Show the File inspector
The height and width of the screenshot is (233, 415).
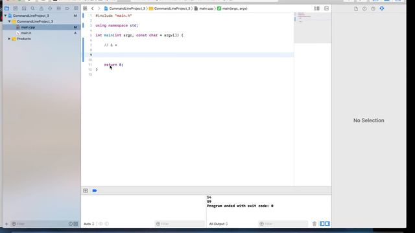point(356,8)
